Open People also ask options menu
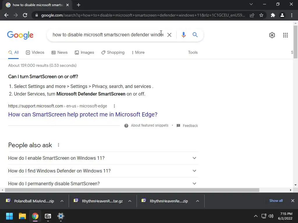This screenshot has height=223, width=298. [x=58, y=145]
